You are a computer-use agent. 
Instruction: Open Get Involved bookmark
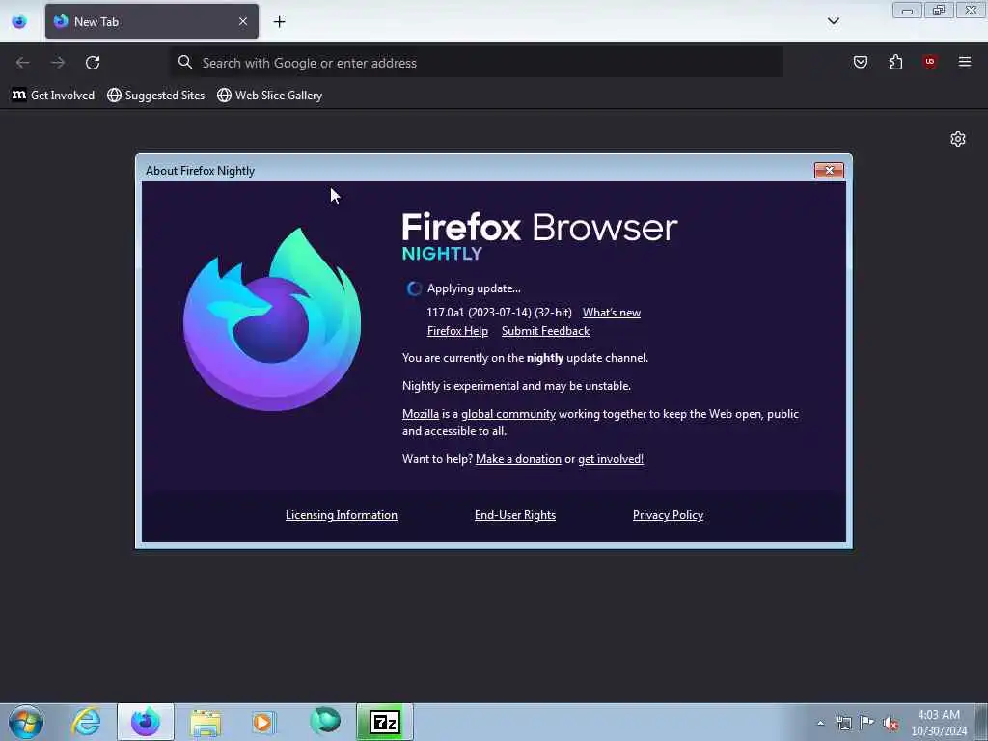click(x=53, y=96)
